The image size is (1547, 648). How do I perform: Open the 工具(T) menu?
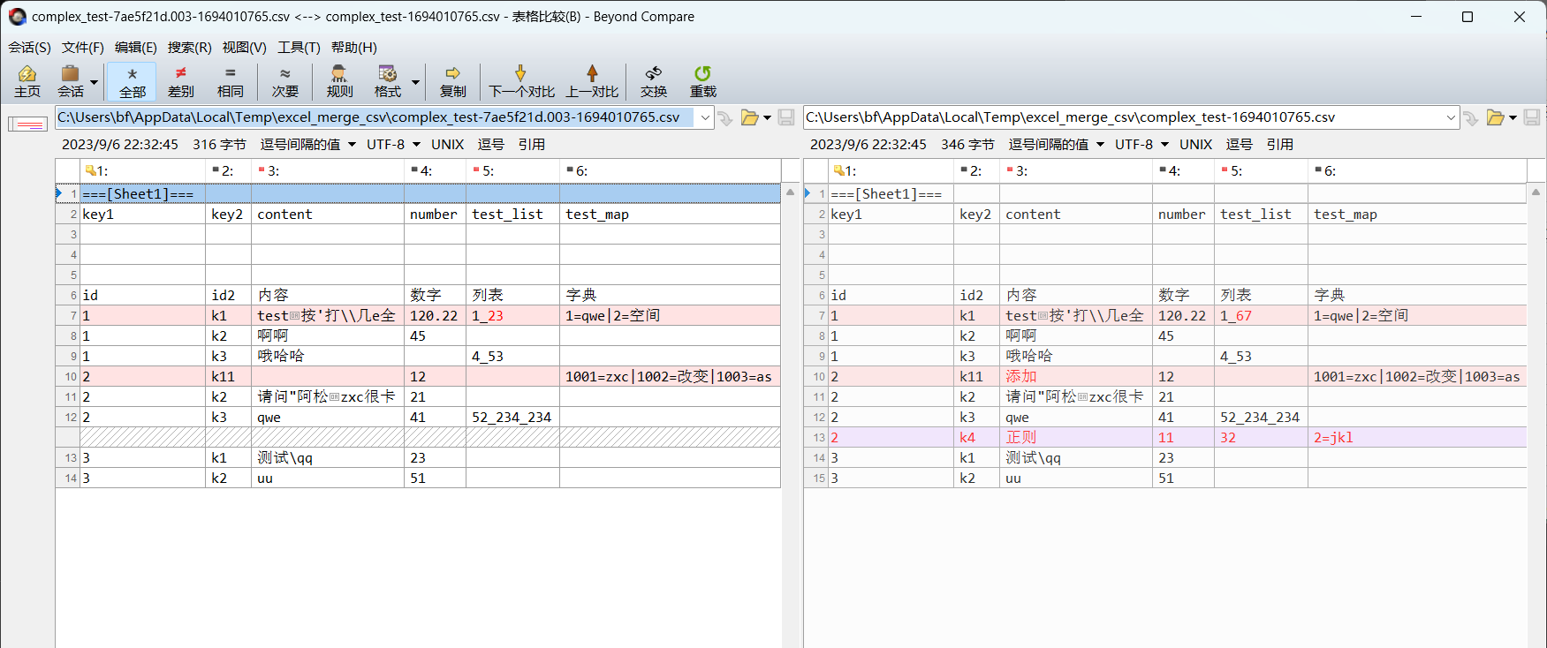(x=300, y=48)
